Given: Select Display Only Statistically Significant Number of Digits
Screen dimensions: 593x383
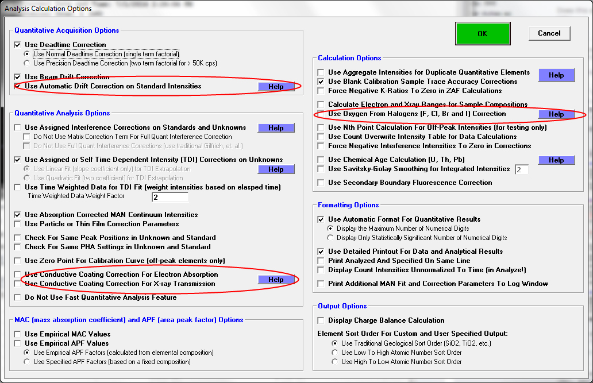Looking at the screenshot, I should (x=330, y=238).
